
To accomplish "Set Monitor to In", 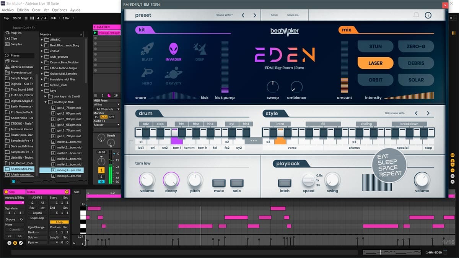I will pyautogui.click(x=96, y=117).
